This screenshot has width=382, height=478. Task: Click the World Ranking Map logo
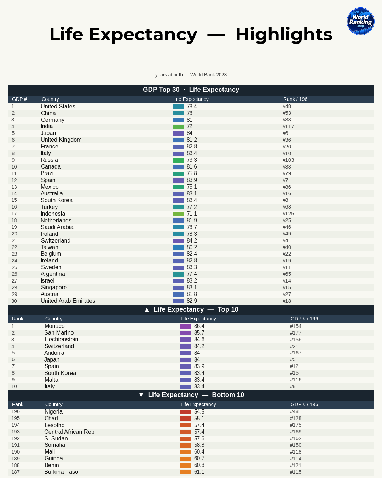coord(360,21)
